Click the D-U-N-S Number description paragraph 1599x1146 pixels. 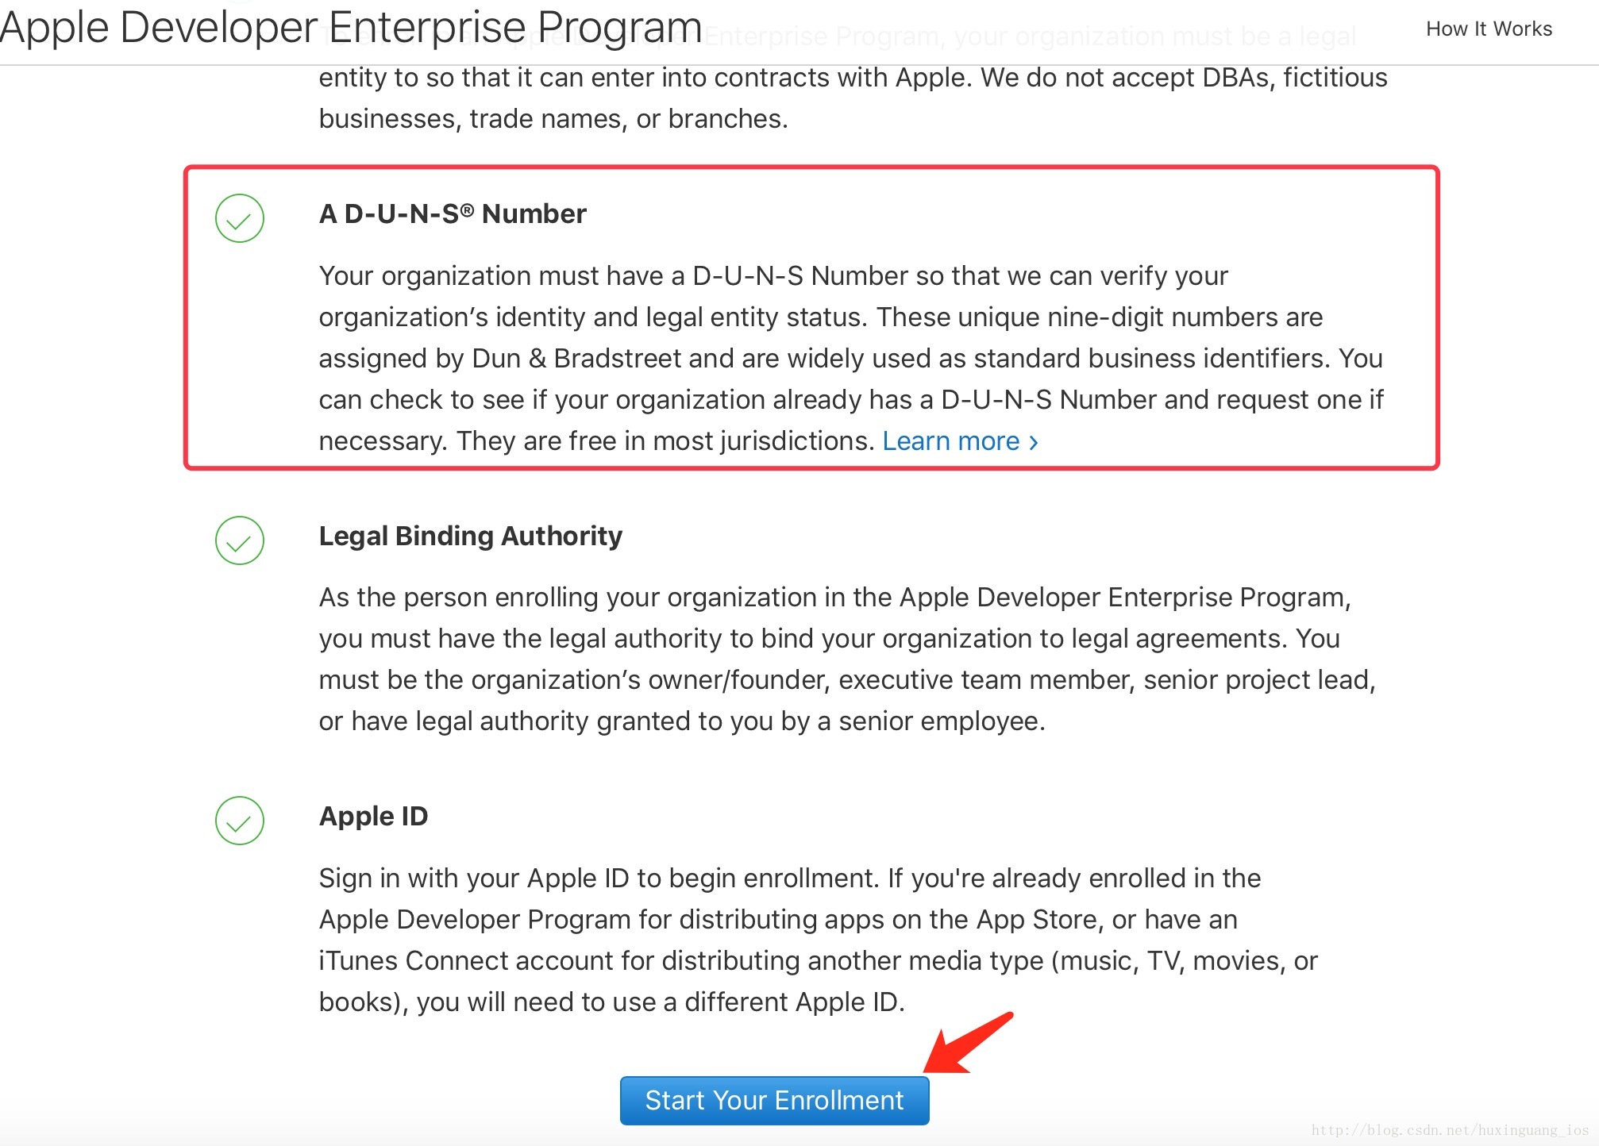pyautogui.click(x=850, y=358)
